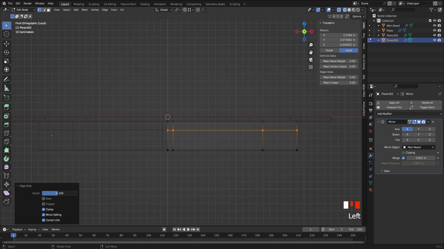Select the Knife tool
The width and height of the screenshot is (444, 249).
pyautogui.click(x=6, y=141)
